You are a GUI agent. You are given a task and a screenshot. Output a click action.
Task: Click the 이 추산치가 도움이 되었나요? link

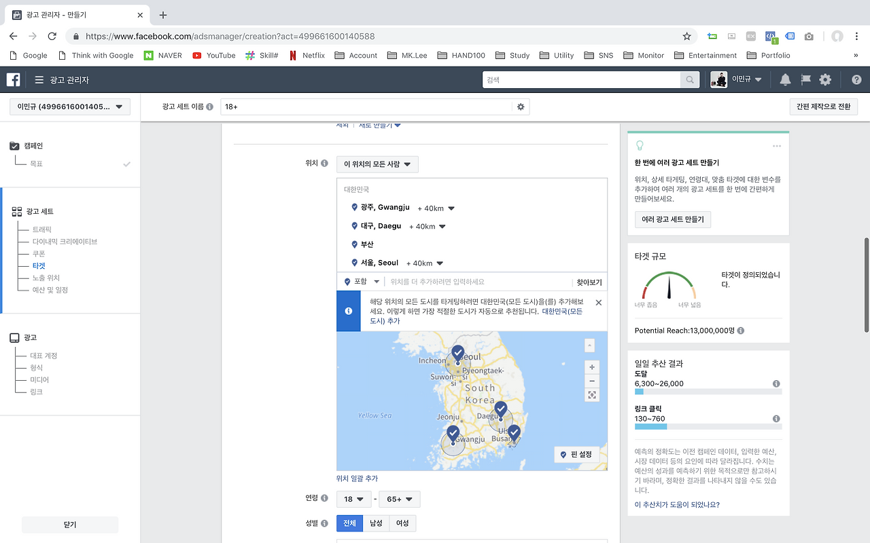677,504
